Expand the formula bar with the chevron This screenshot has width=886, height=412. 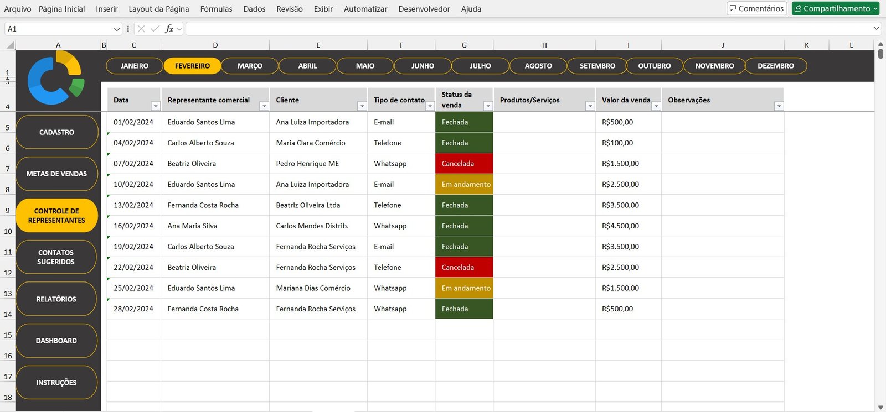(x=876, y=29)
